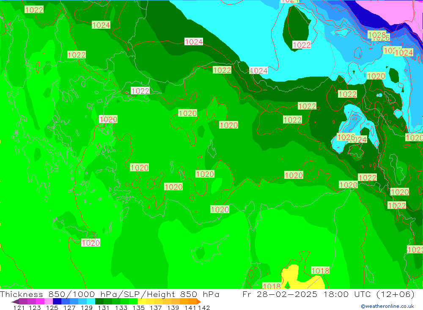Screen dimensions: 423x310
Task: Click the weatheronline.co.uk copyright link
Action: point(387,306)
